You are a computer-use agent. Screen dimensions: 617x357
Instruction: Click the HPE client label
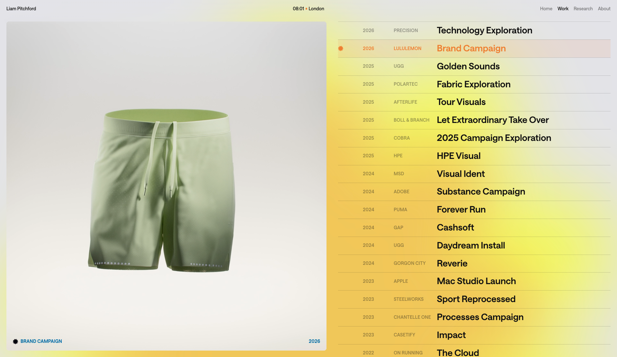398,156
